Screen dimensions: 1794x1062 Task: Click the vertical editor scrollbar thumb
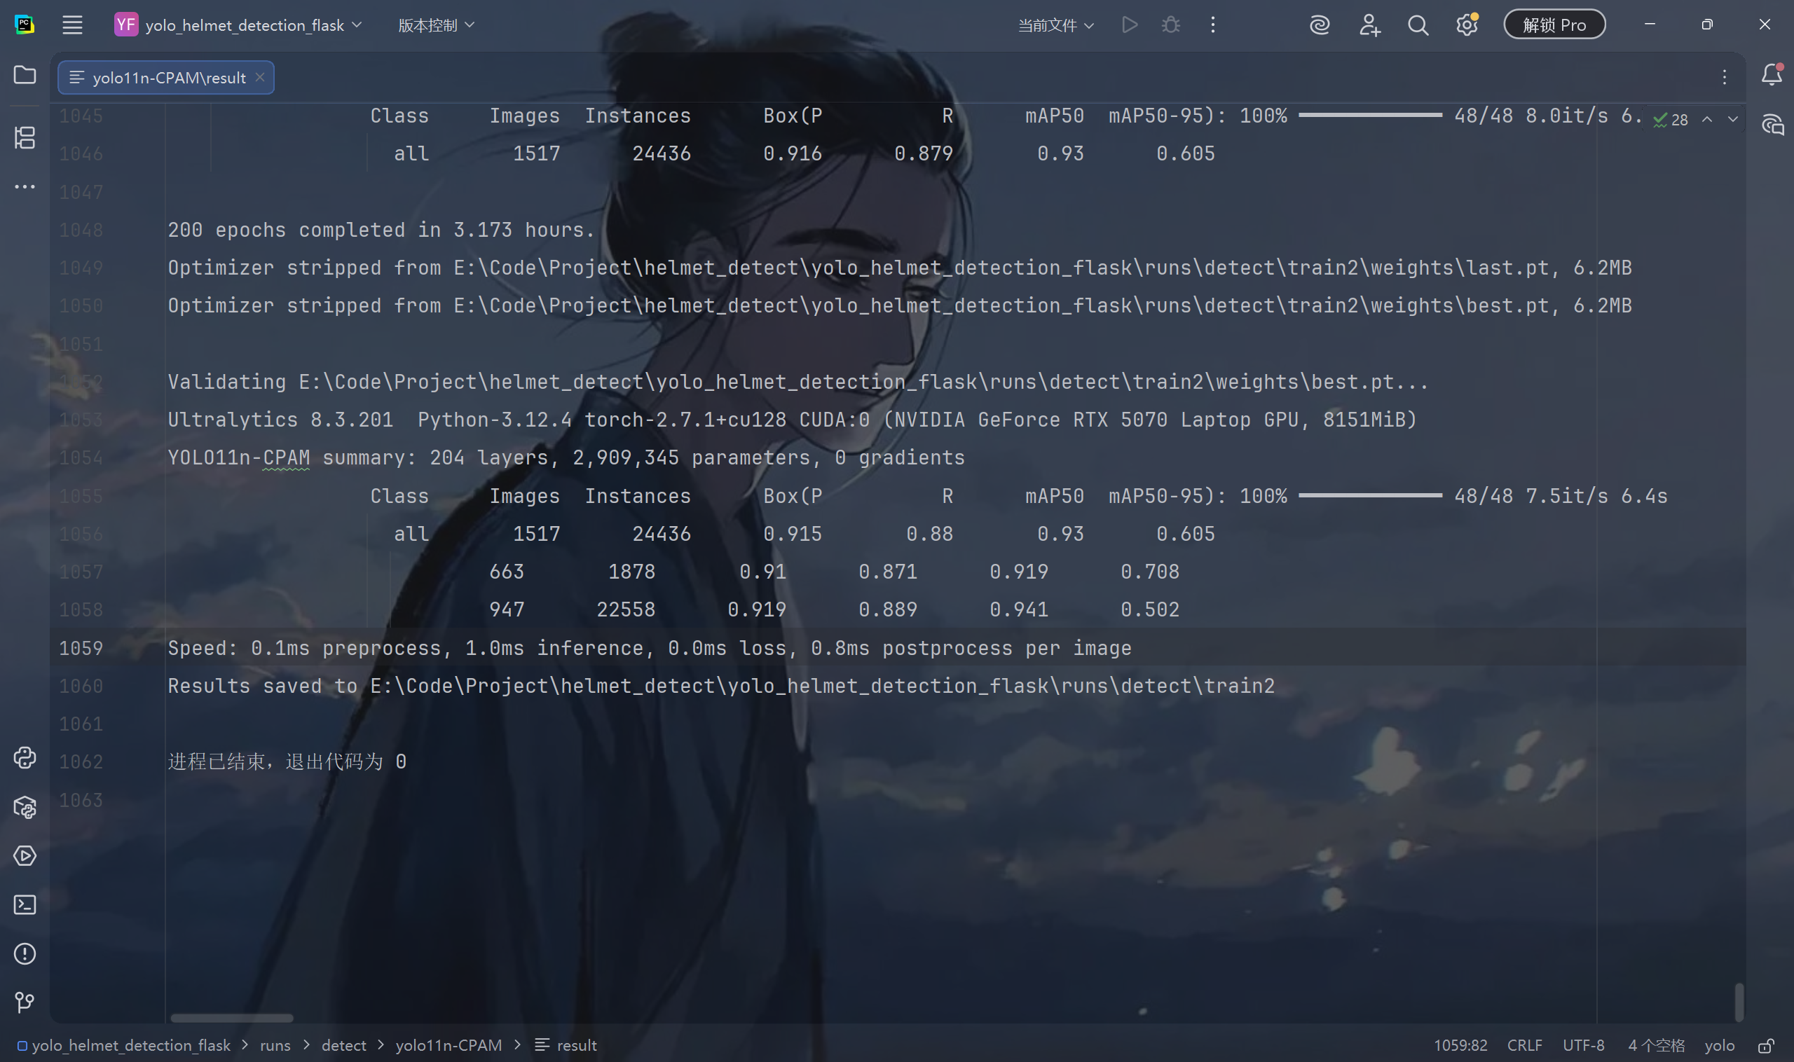(1739, 1001)
